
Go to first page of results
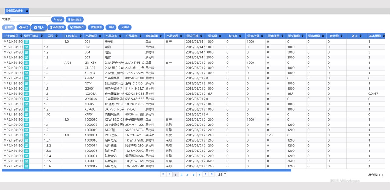click(163, 174)
